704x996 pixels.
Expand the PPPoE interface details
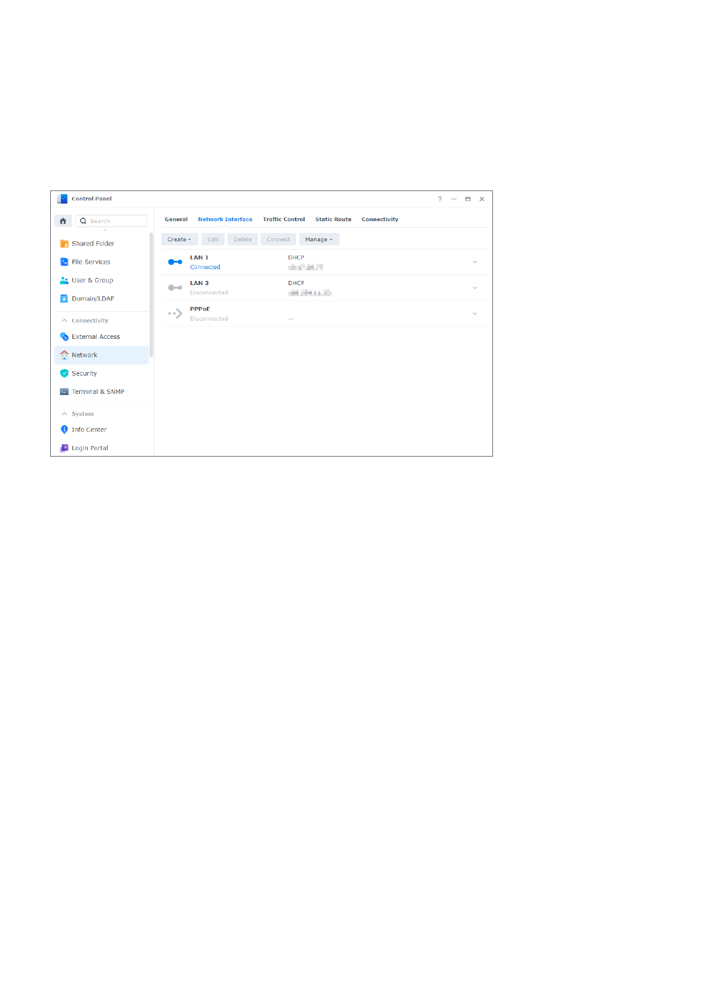point(475,313)
